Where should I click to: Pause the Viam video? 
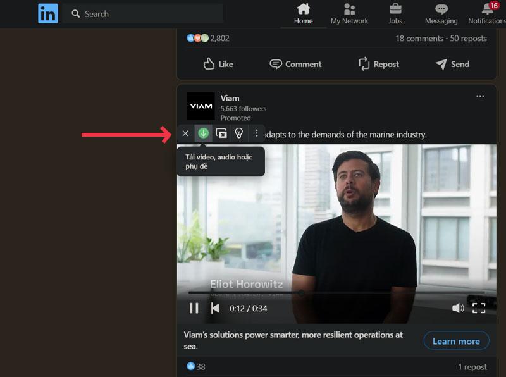click(x=194, y=308)
